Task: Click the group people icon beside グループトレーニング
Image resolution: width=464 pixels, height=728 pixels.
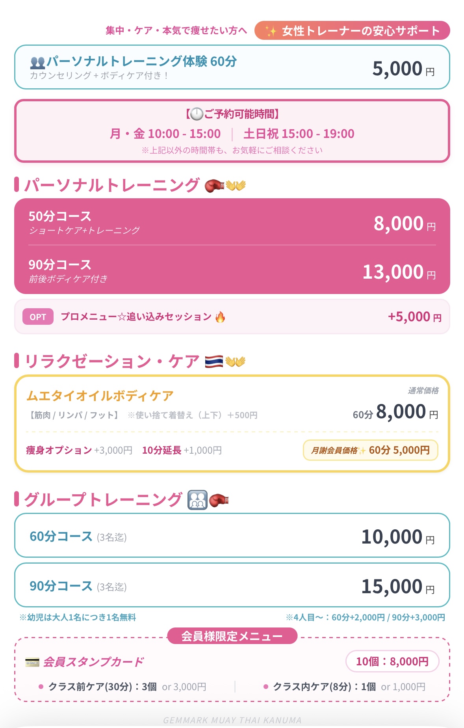Action: [x=197, y=500]
